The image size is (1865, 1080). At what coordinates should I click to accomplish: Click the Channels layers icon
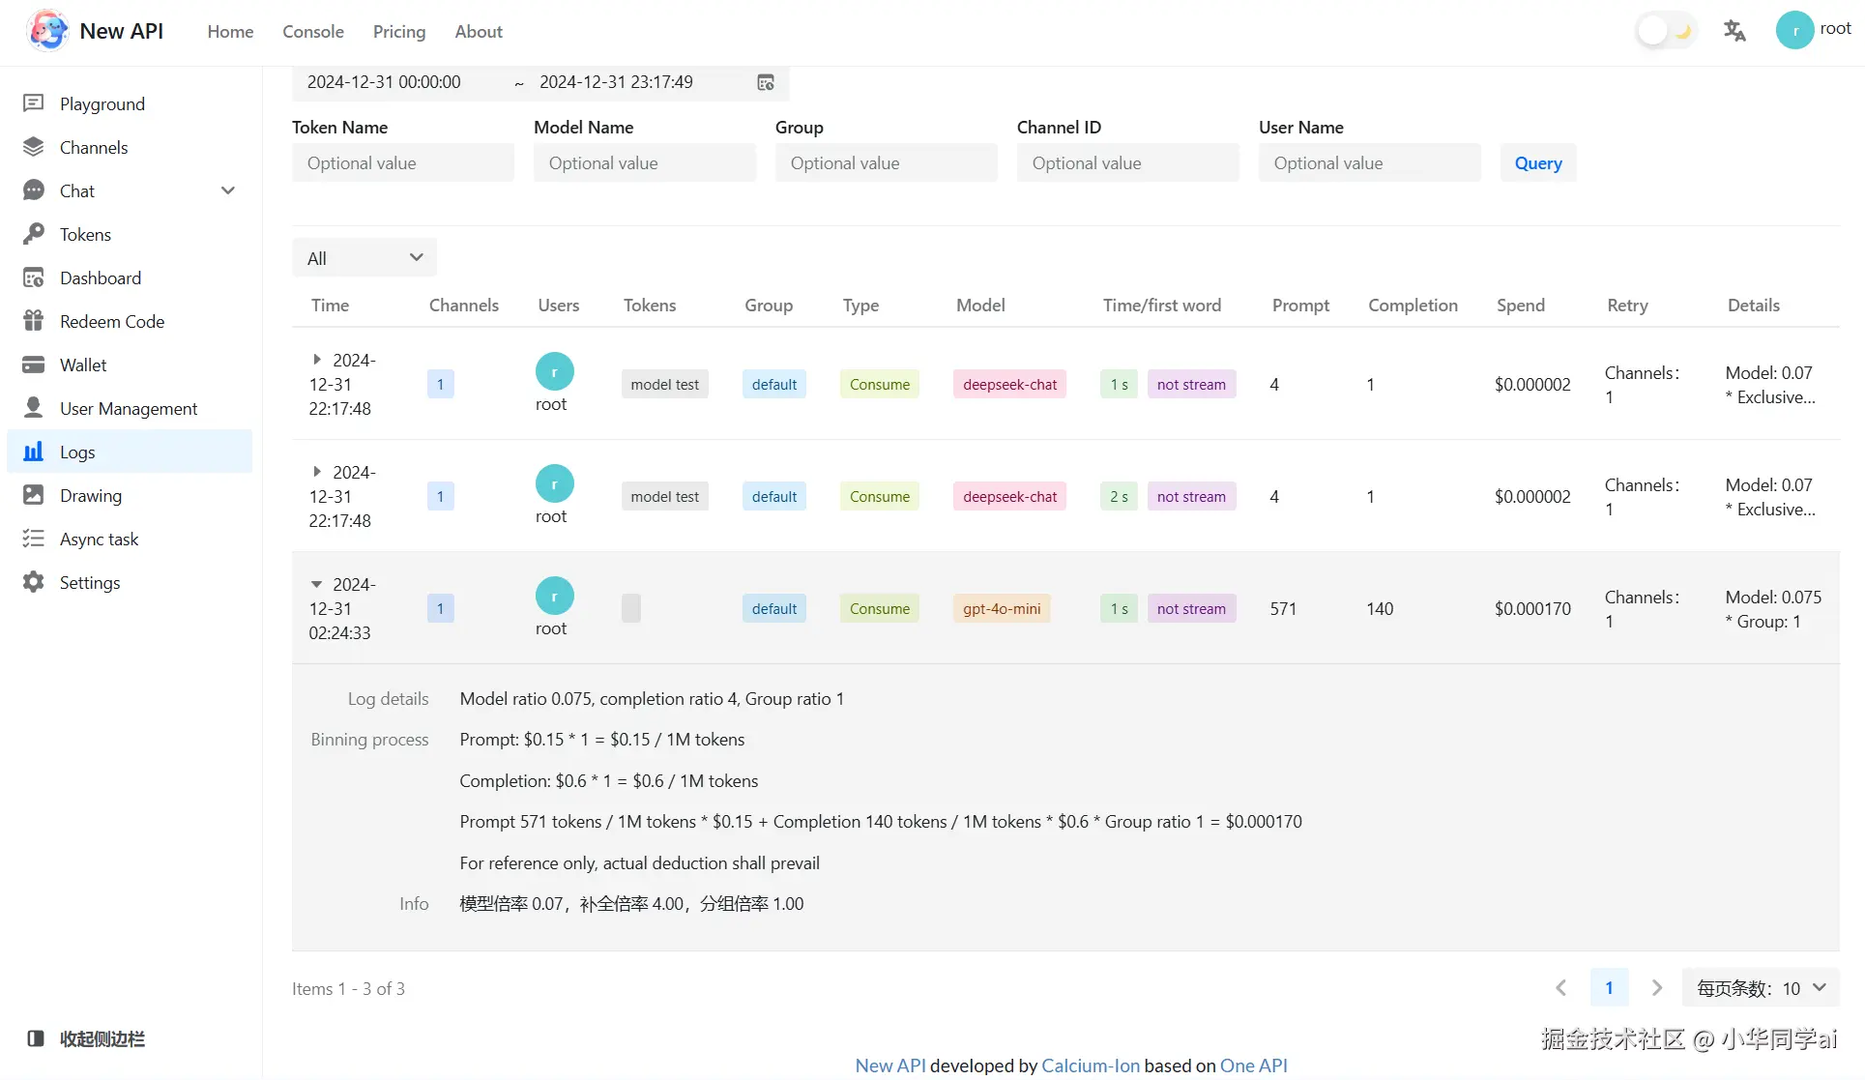pyautogui.click(x=34, y=147)
